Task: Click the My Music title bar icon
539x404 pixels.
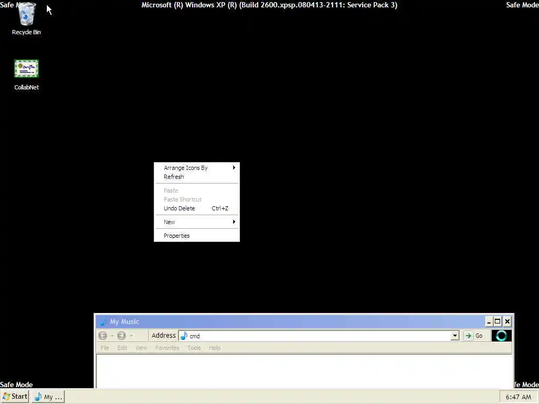Action: pyautogui.click(x=103, y=321)
